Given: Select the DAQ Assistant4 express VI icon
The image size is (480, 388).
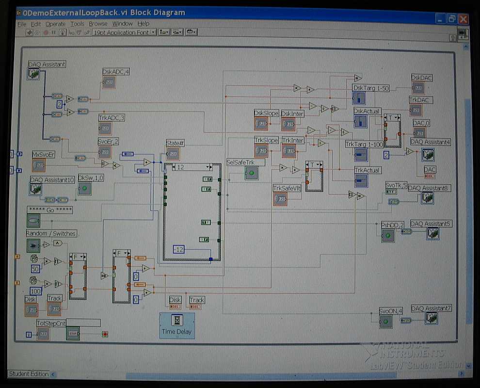Looking at the screenshot, I should point(427,155).
